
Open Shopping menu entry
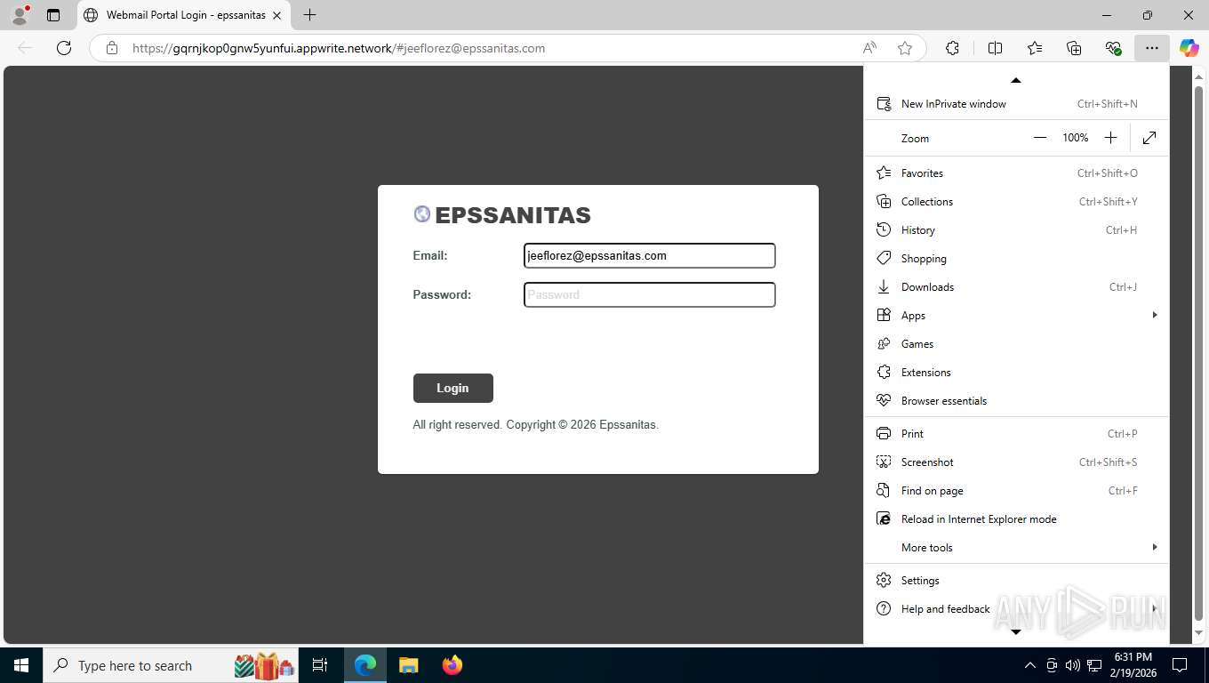click(1017, 259)
